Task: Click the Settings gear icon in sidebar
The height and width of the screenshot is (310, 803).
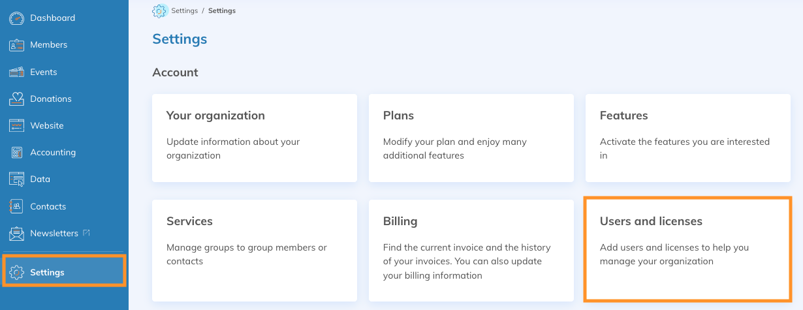Action: [16, 272]
